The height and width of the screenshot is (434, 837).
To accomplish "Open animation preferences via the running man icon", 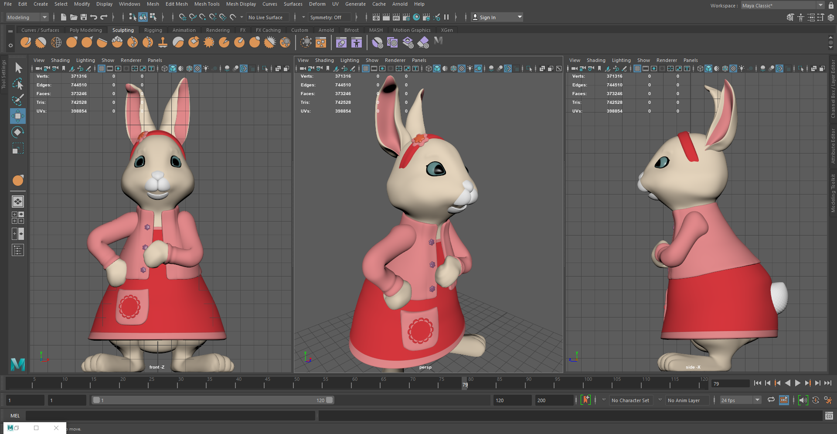I will coord(828,400).
